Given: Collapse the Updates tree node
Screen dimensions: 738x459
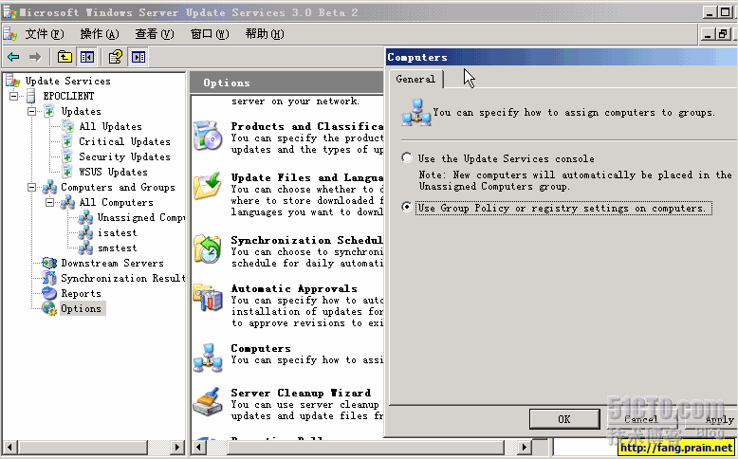Looking at the screenshot, I should [31, 112].
